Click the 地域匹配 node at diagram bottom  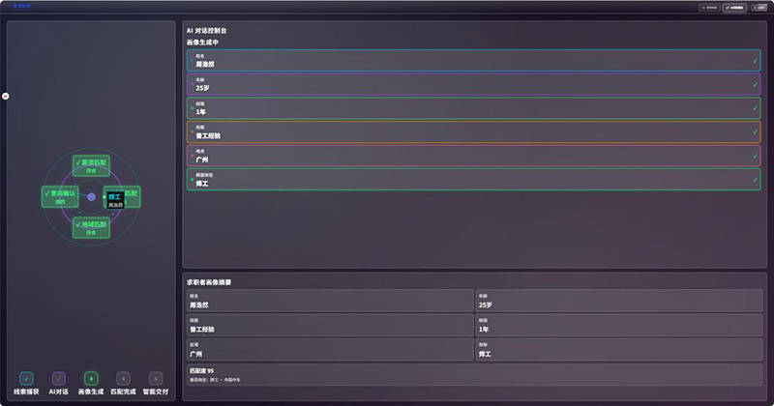click(x=91, y=228)
